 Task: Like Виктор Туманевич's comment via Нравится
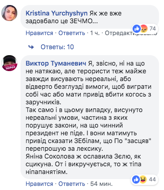point(39,184)
